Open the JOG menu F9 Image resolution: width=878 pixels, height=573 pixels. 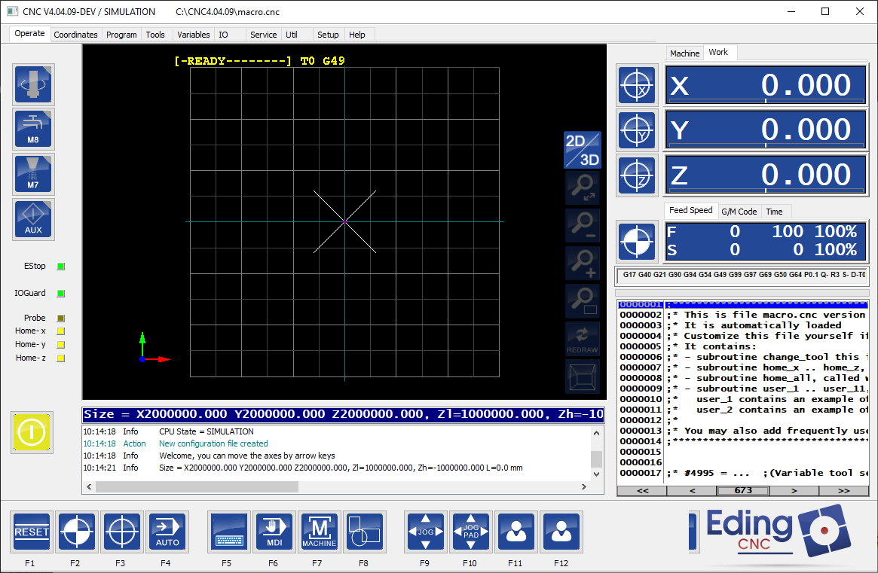click(x=426, y=532)
